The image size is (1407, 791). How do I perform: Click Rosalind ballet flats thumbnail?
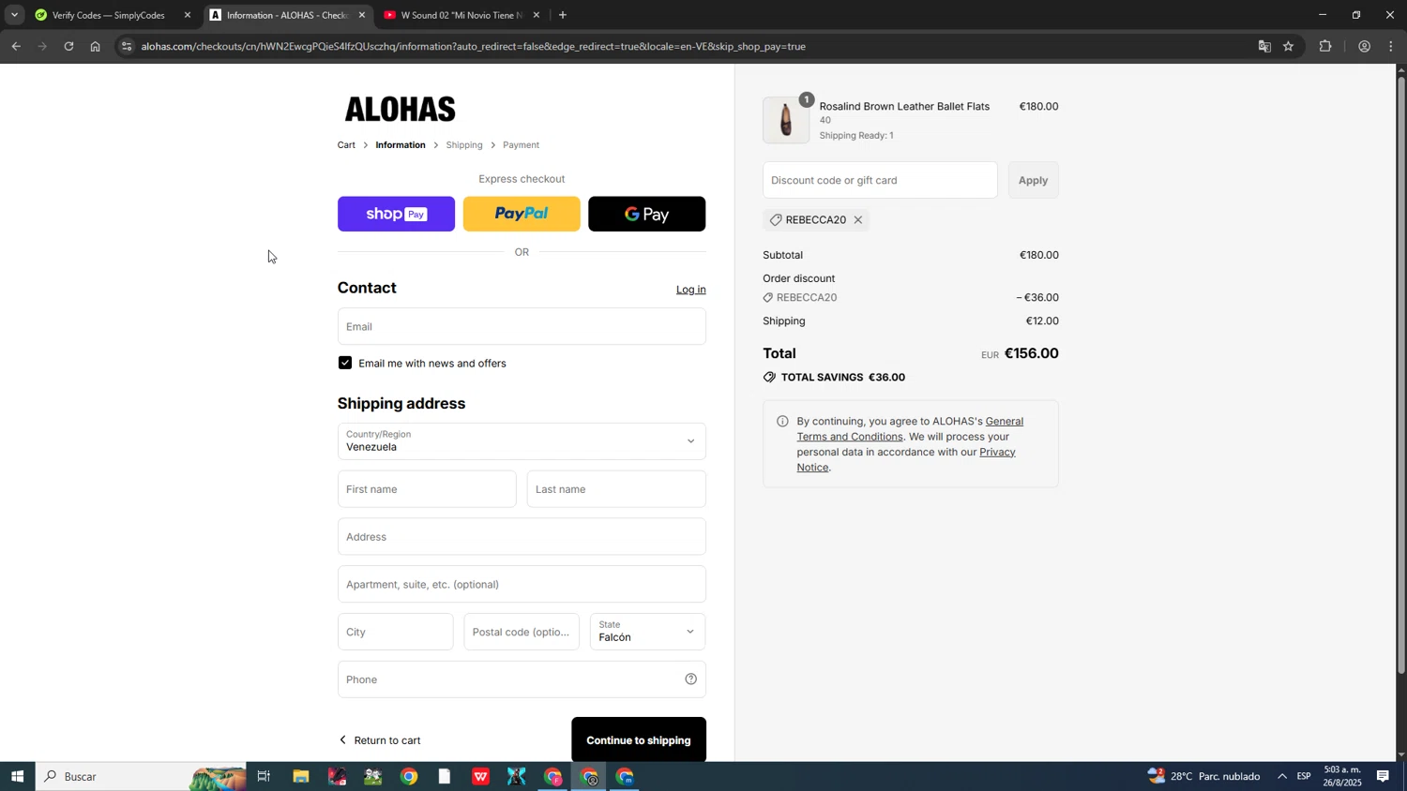pyautogui.click(x=786, y=120)
